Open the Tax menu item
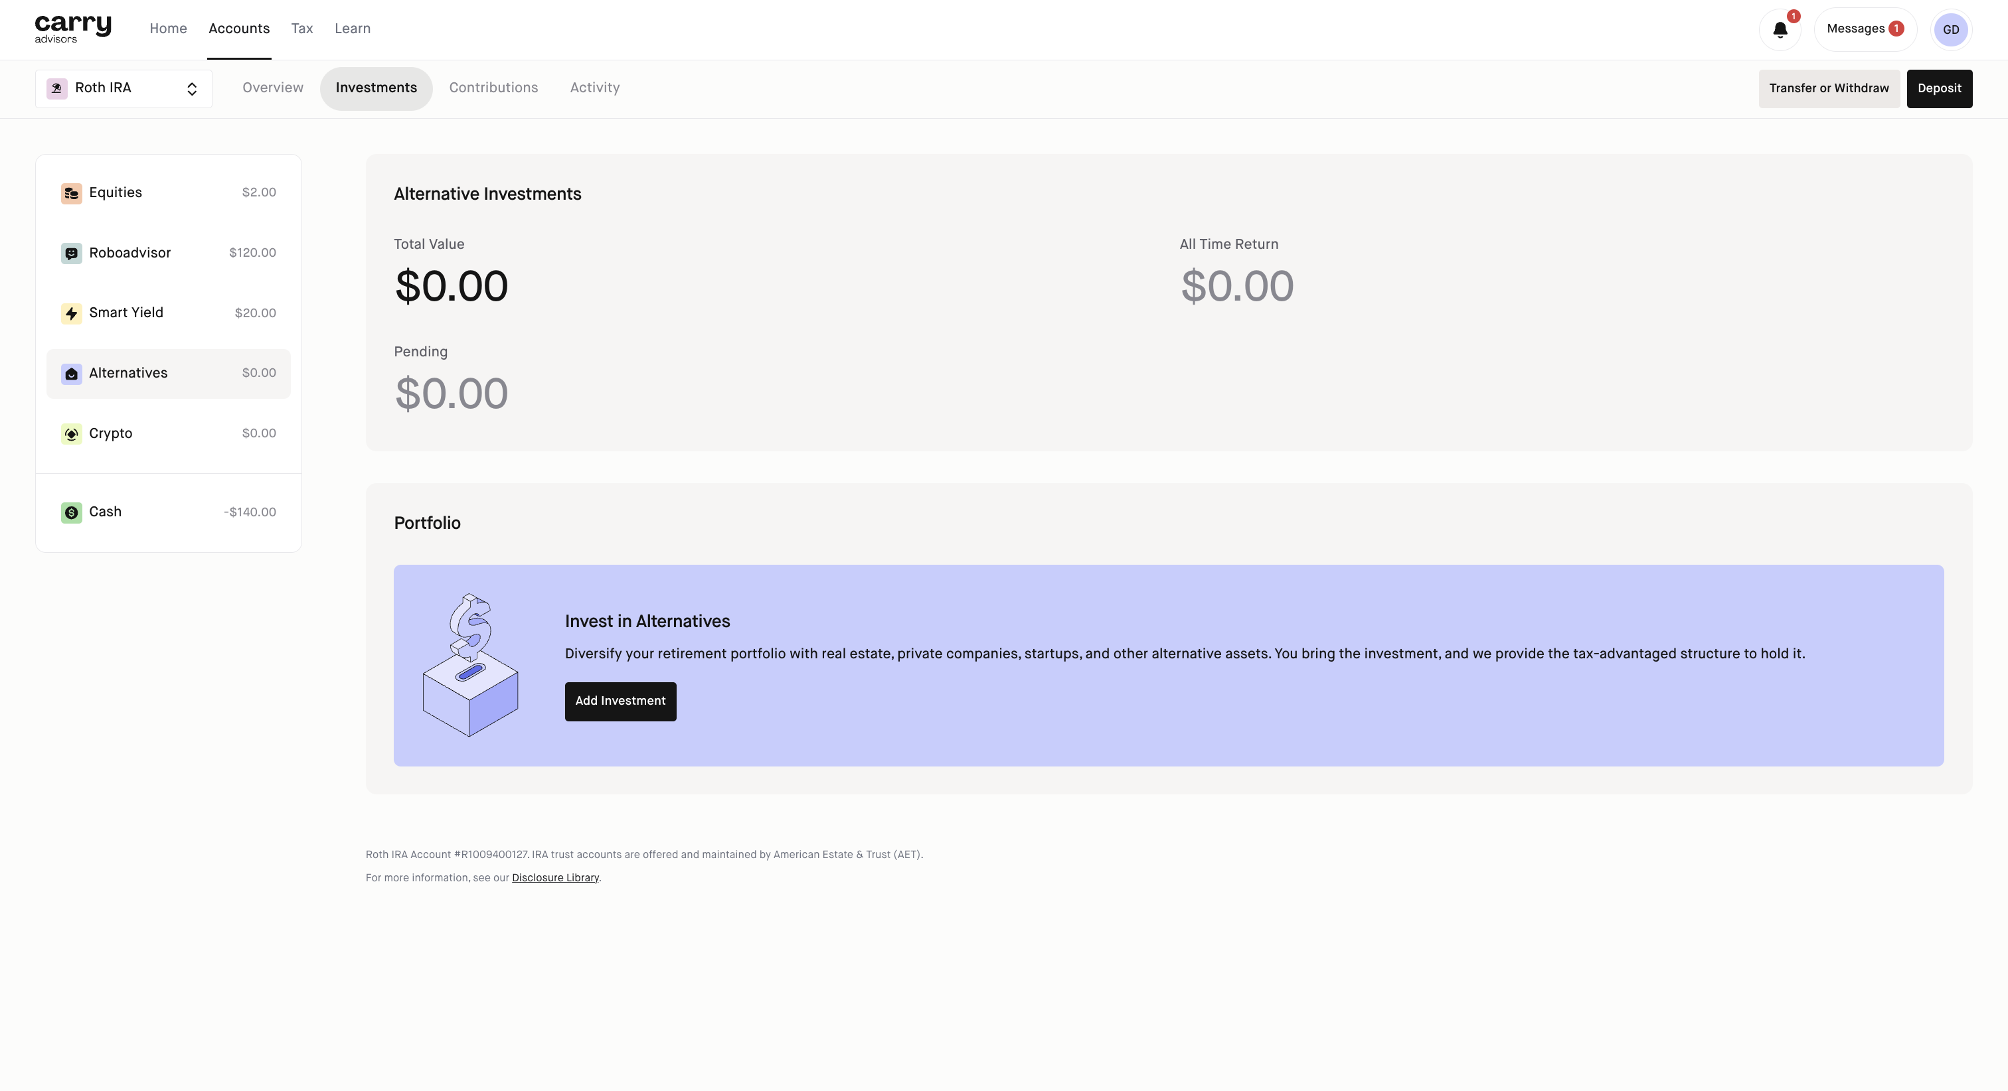Image resolution: width=2008 pixels, height=1091 pixels. 301,29
